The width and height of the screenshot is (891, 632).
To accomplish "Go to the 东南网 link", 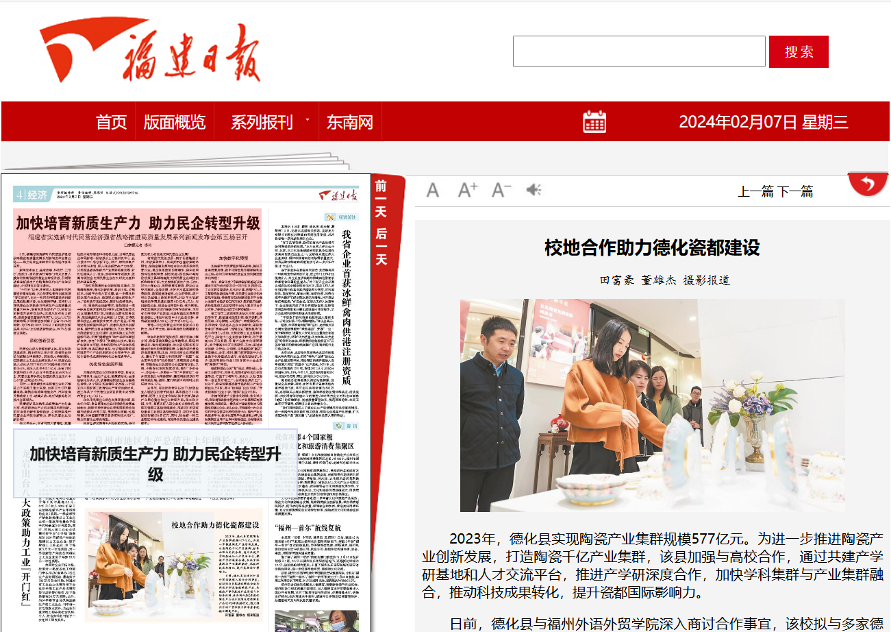I will pyautogui.click(x=350, y=123).
